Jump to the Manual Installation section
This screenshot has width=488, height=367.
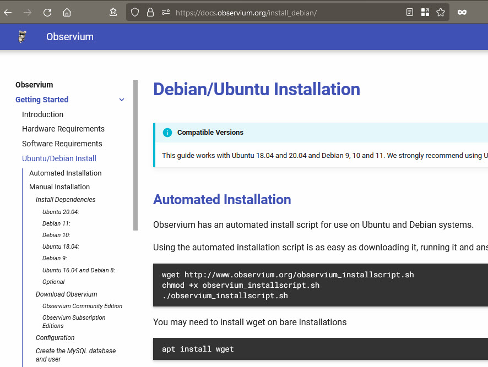coord(59,187)
